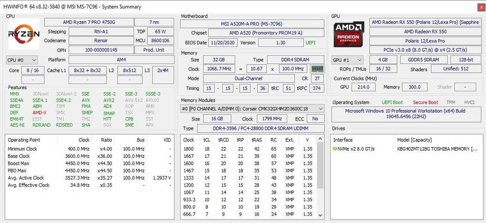Viewport: 486px width, 223px height.
Task: Select the 1333 clock XMP timing row
Action: tap(249, 178)
